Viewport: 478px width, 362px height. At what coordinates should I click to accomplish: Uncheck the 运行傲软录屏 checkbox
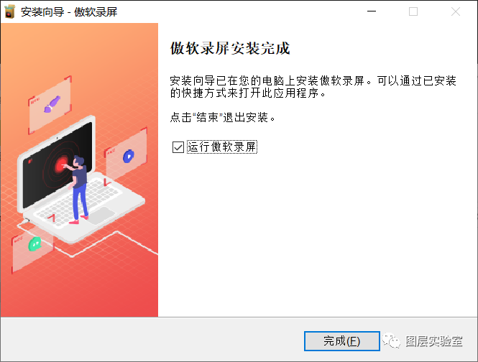pos(178,147)
